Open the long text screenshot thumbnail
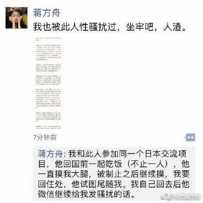Image resolution: width=203 pixels, height=203 pixels. [x=48, y=83]
